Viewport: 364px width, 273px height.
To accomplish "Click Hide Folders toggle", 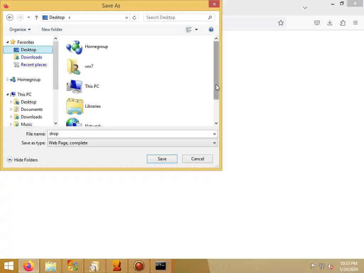I will tap(22, 160).
